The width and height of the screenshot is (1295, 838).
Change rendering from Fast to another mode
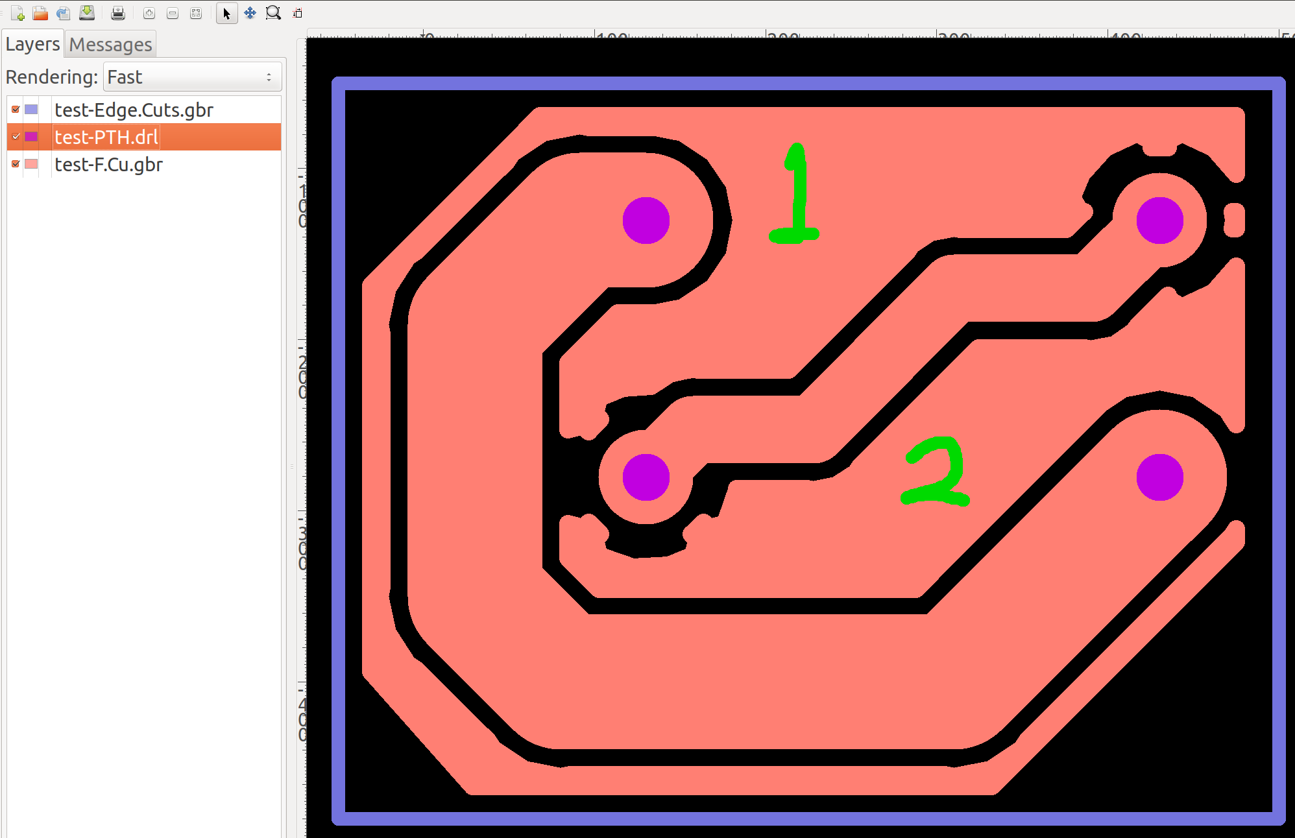click(x=192, y=77)
